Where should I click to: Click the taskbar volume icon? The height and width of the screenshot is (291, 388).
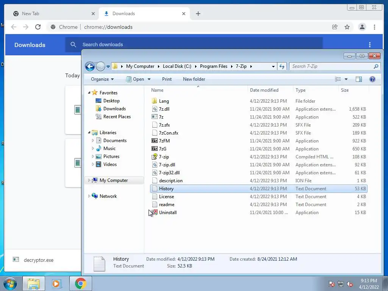(350, 284)
